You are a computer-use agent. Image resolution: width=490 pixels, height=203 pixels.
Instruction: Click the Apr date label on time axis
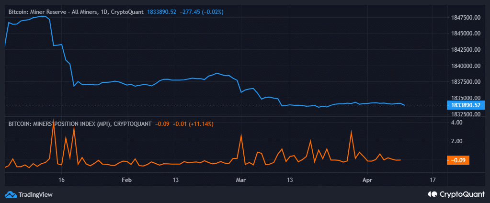point(367,180)
